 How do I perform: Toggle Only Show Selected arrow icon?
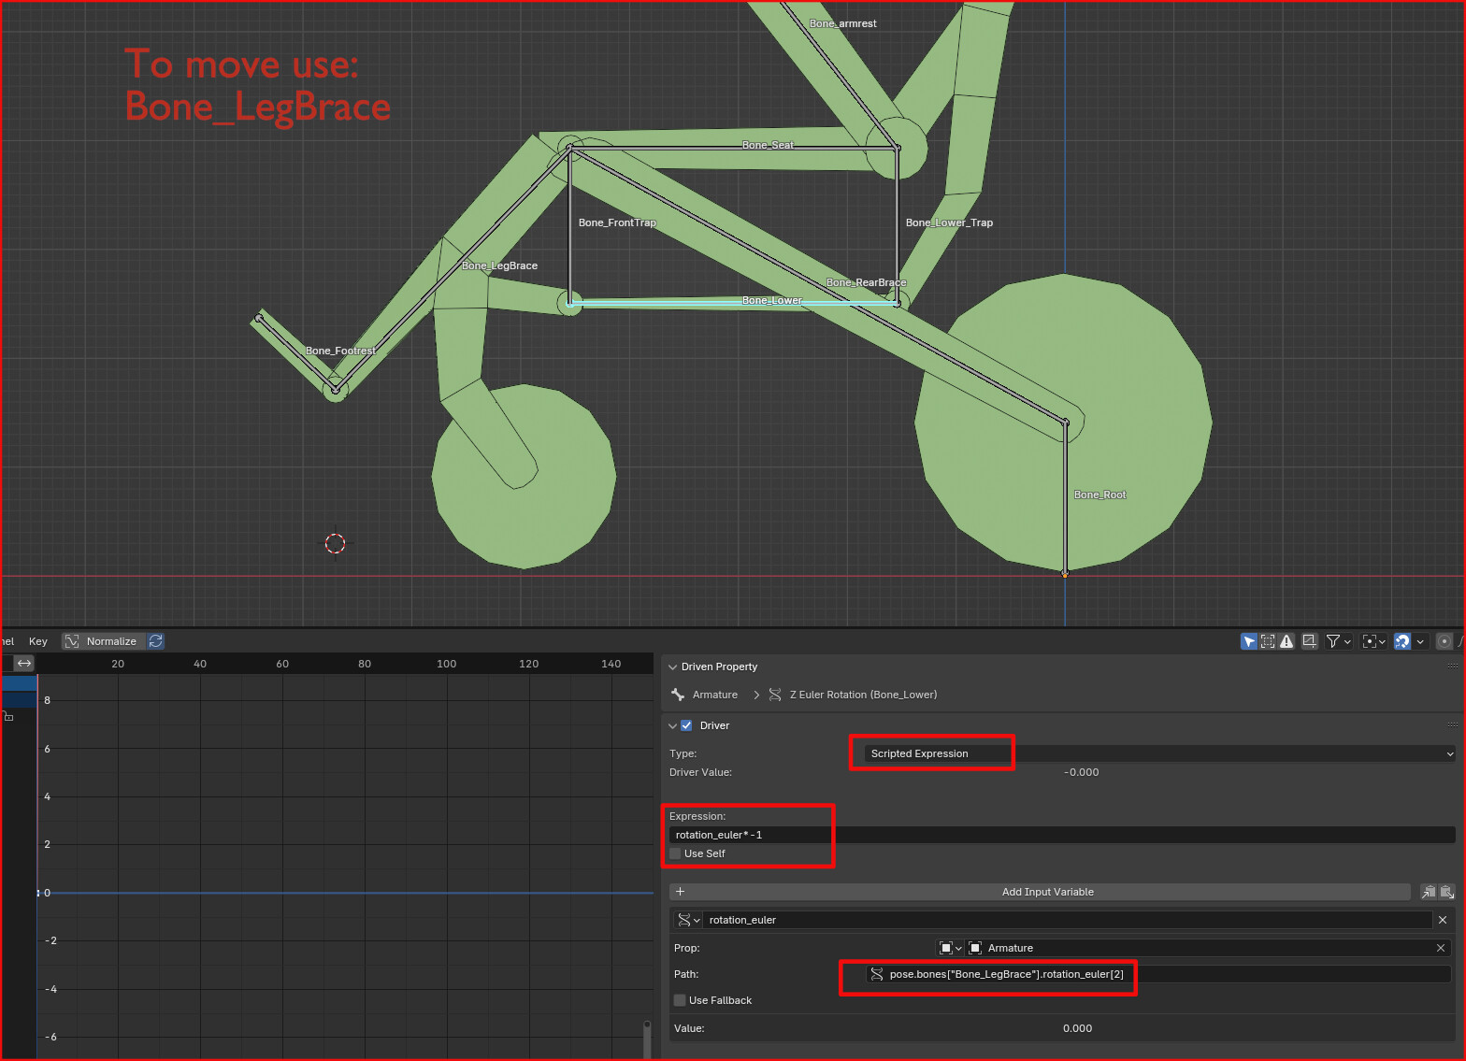1249,641
